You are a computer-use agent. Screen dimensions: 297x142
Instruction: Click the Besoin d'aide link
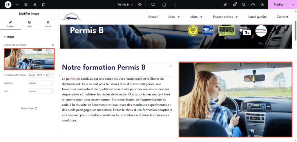(29, 108)
